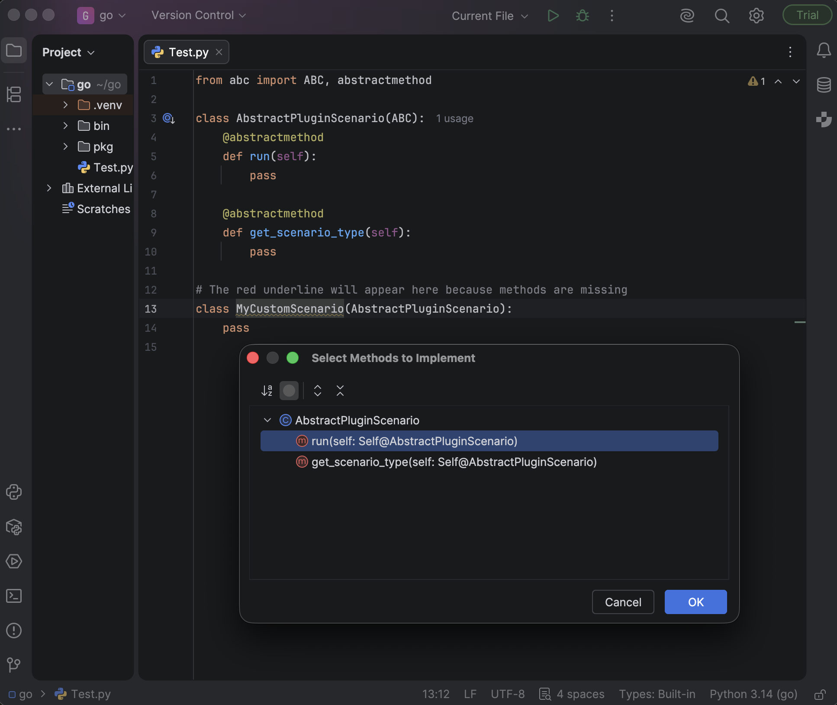Open the Database tool window
The width and height of the screenshot is (837, 705).
[x=824, y=85]
